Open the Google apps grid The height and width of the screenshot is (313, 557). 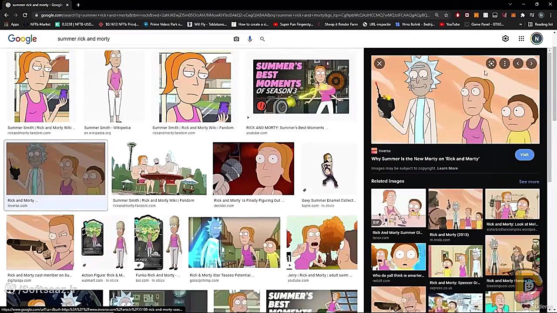coord(521,39)
